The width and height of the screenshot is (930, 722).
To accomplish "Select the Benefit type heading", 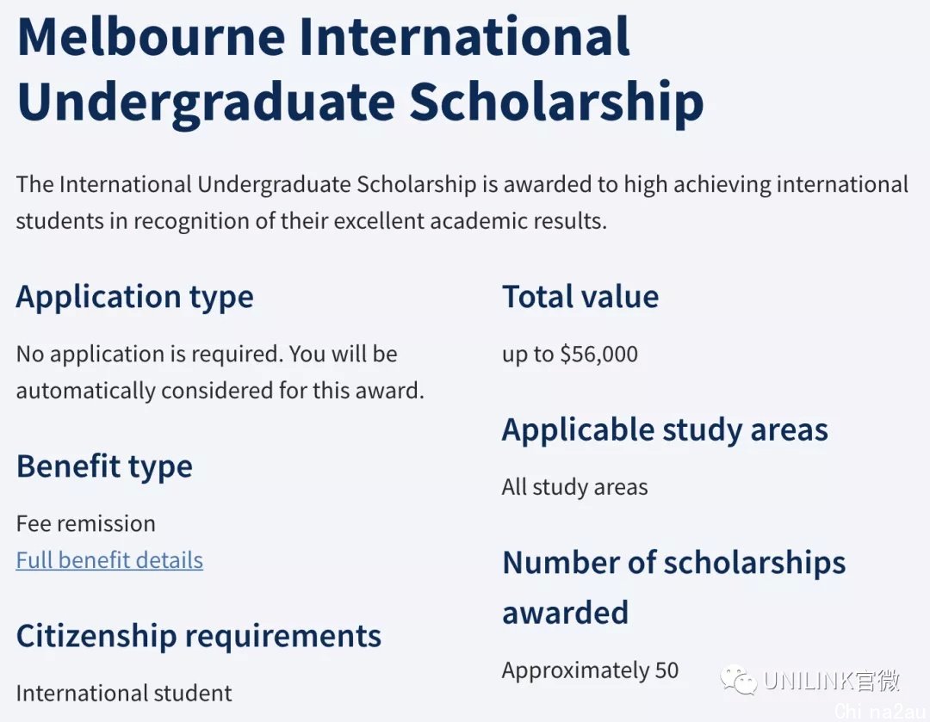I will click(104, 467).
